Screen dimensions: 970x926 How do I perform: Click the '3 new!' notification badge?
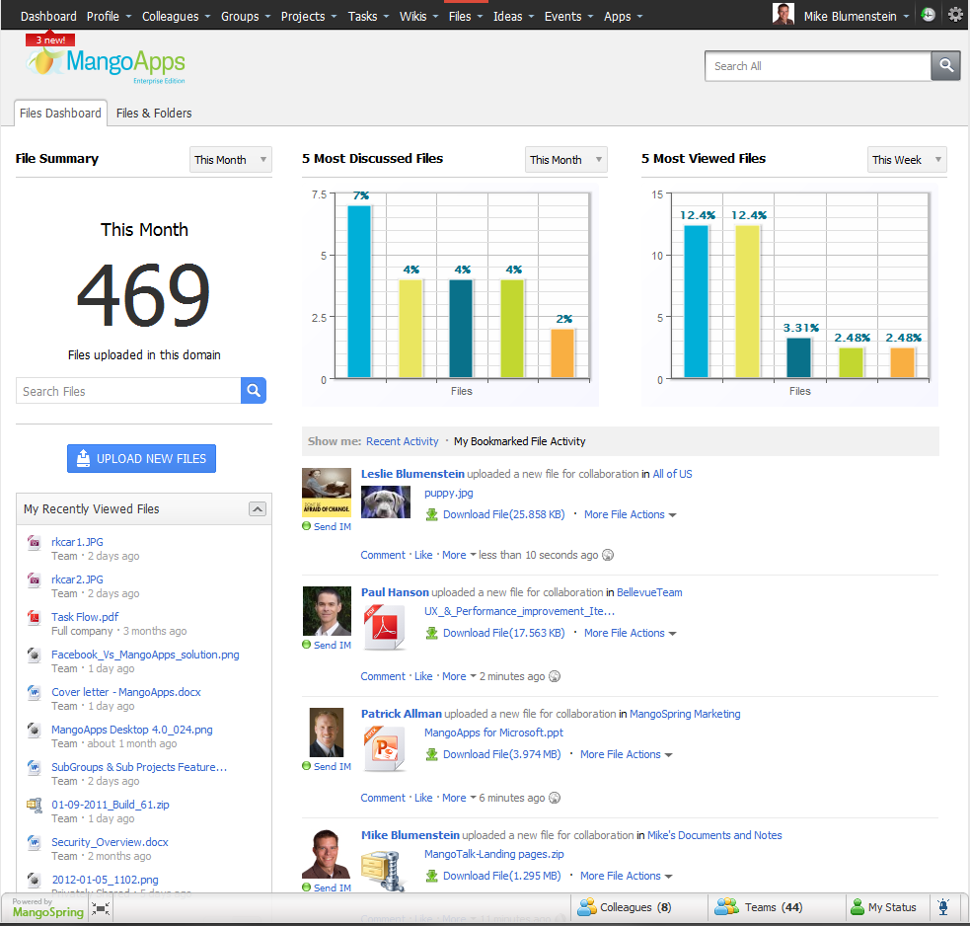50,39
